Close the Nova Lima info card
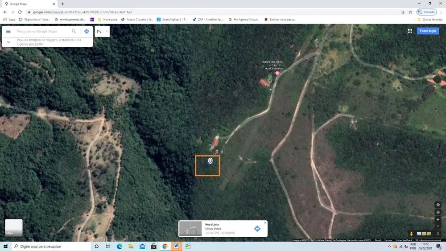Viewport: 446px width, 251px height. tap(265, 222)
